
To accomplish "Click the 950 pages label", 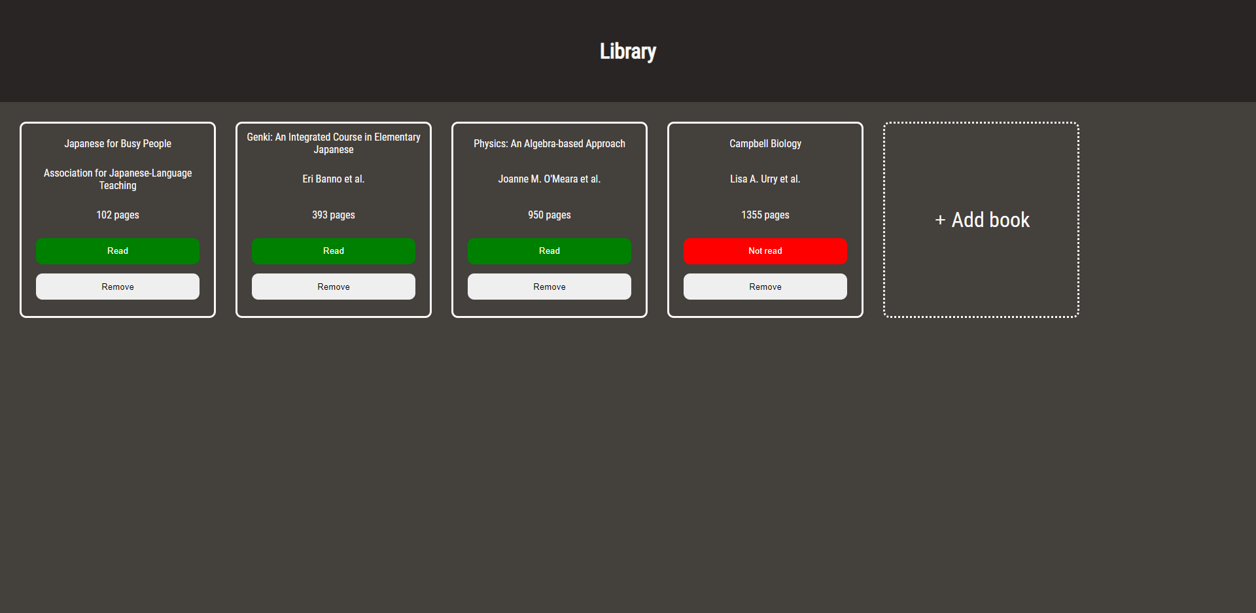I will [549, 215].
